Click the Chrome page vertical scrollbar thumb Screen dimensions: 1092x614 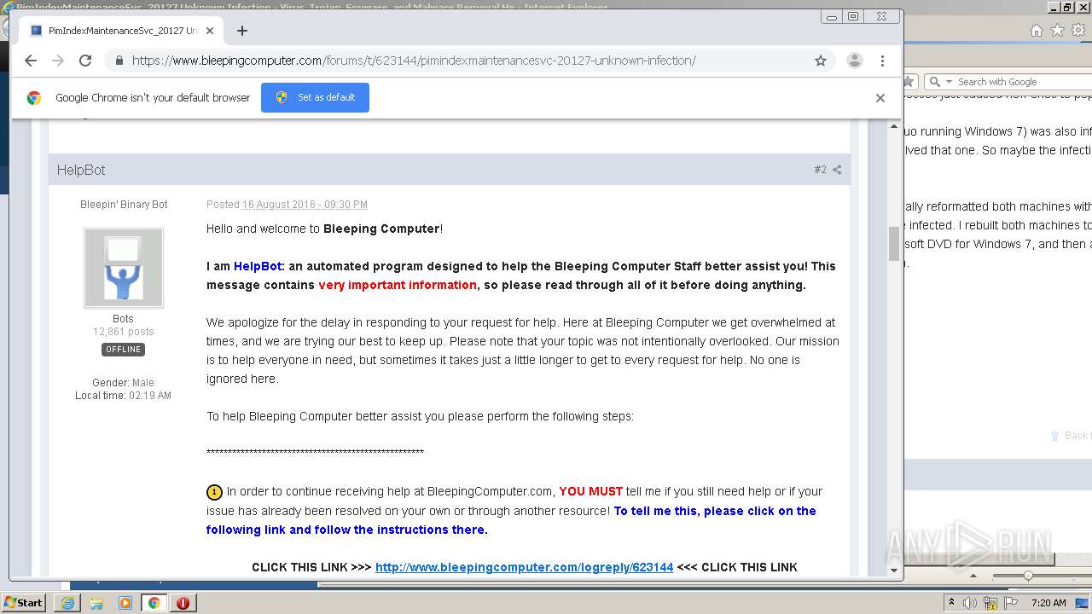point(894,244)
